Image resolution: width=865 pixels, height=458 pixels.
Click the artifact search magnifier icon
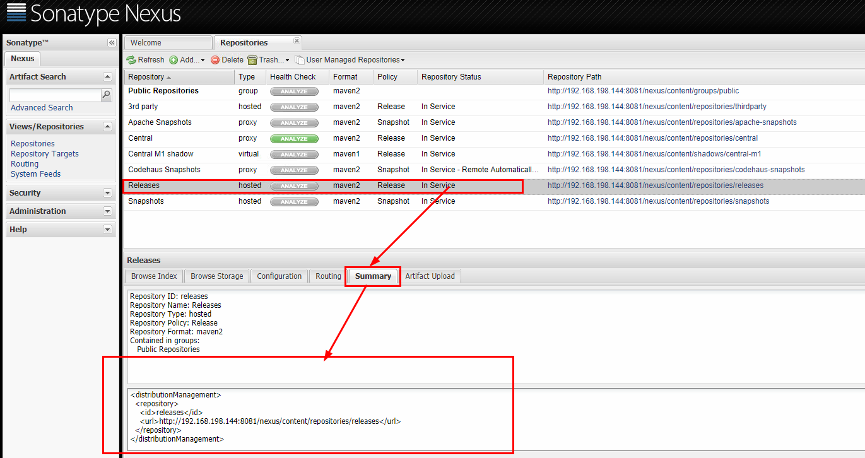pos(107,95)
